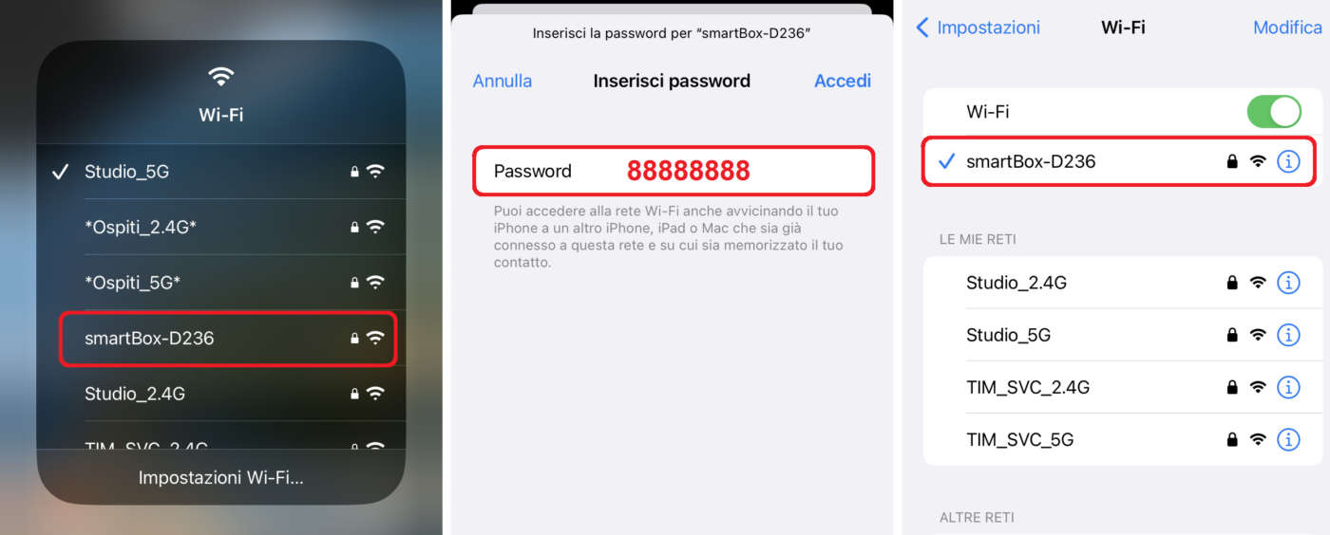
Task: Select *Ospiti_2.4G* network entry
Action: [220, 228]
